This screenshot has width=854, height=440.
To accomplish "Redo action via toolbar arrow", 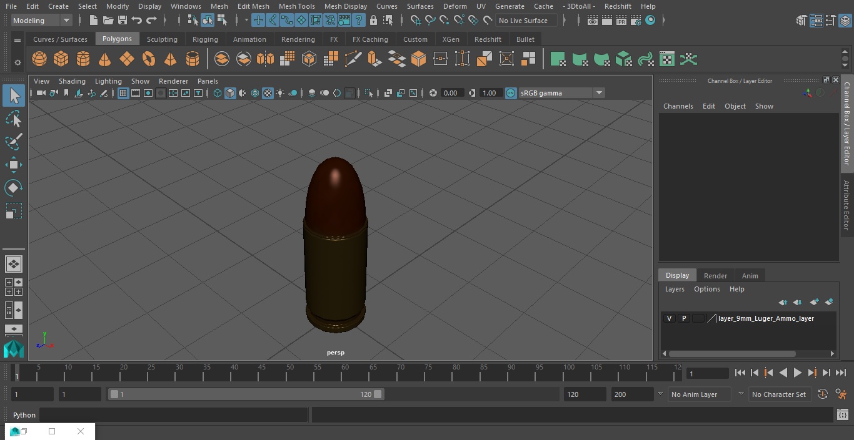I will tap(151, 21).
